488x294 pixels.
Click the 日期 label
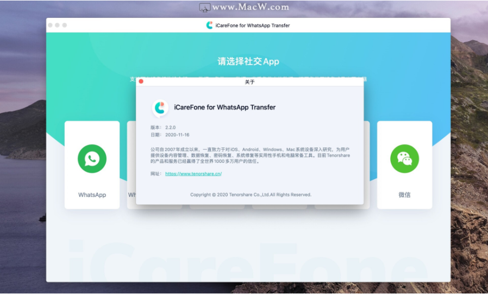[x=155, y=135]
